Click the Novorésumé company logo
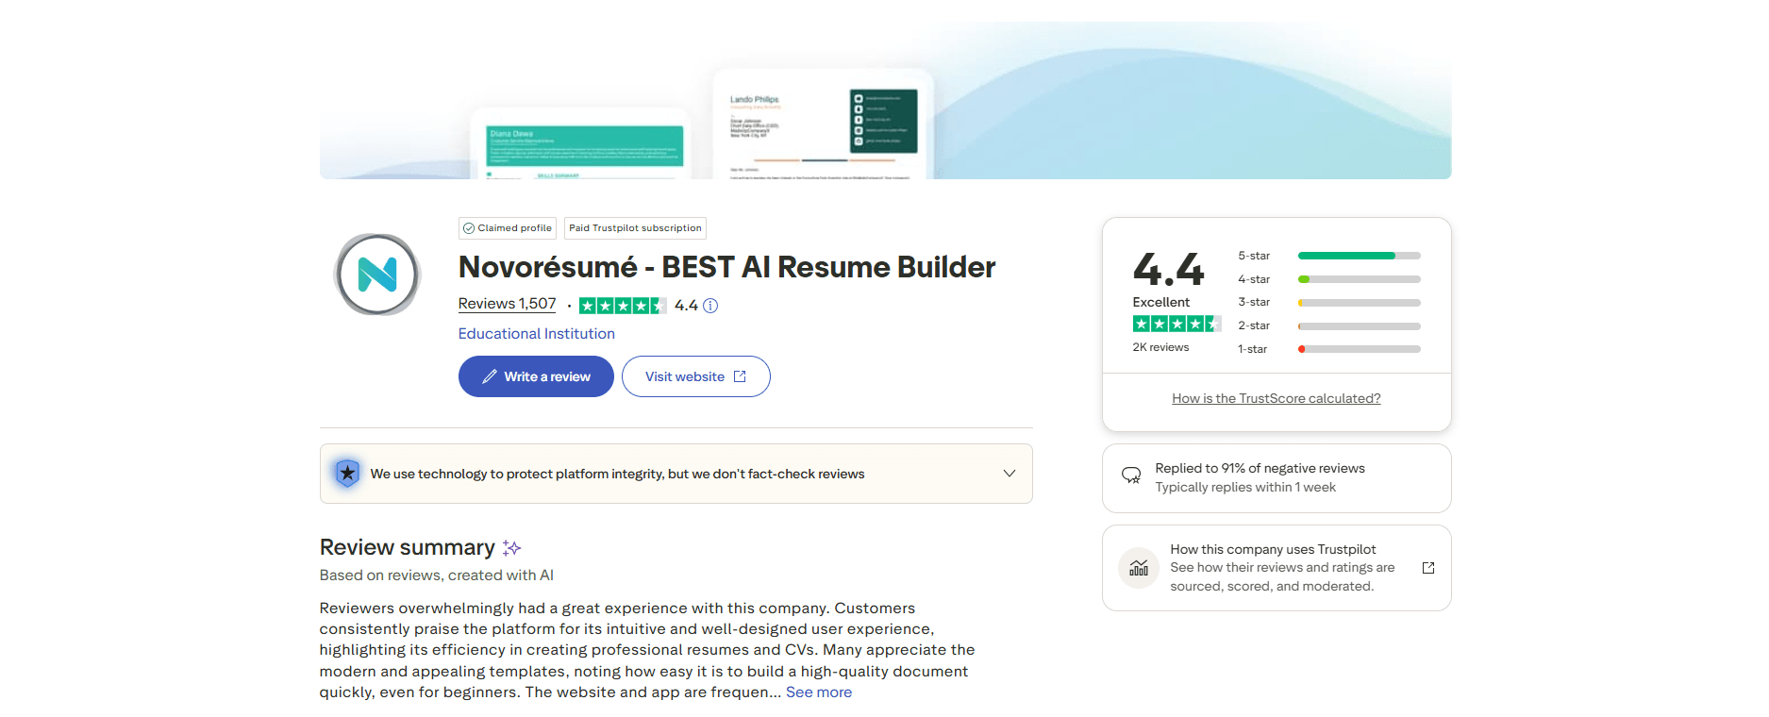 (377, 275)
